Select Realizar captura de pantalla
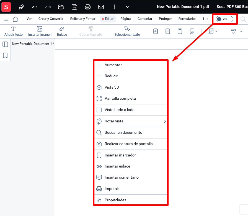Image resolution: width=248 pixels, height=216 pixels. click(131, 144)
